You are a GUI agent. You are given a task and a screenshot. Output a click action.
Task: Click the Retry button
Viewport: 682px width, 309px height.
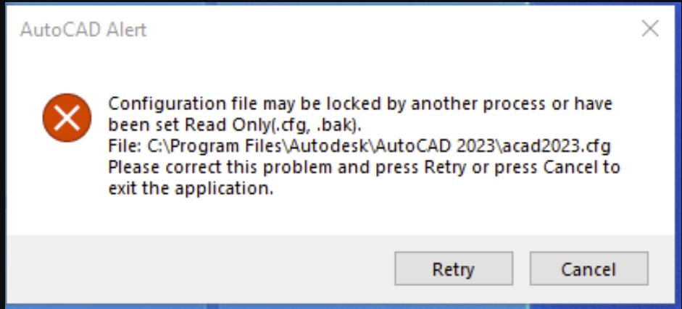[453, 270]
